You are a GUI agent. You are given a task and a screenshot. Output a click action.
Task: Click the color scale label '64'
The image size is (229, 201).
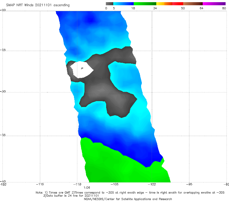201,8
